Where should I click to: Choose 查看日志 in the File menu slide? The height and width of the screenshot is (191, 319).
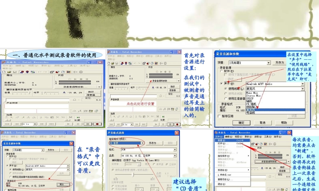pyautogui.click(x=232, y=180)
